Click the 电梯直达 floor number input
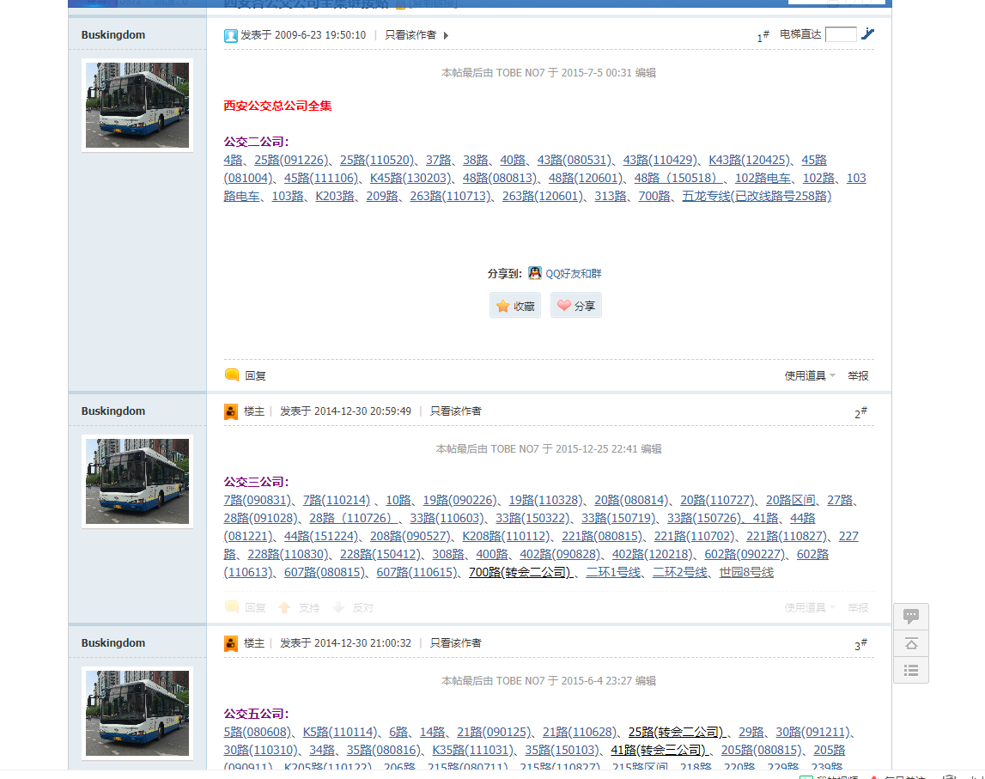The height and width of the screenshot is (779, 985). (x=841, y=34)
